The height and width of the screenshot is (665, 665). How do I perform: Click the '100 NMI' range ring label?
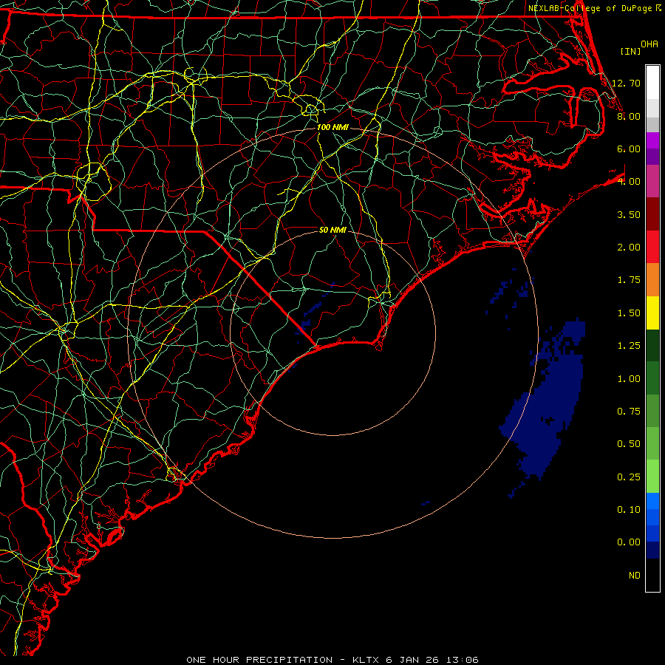tap(333, 127)
